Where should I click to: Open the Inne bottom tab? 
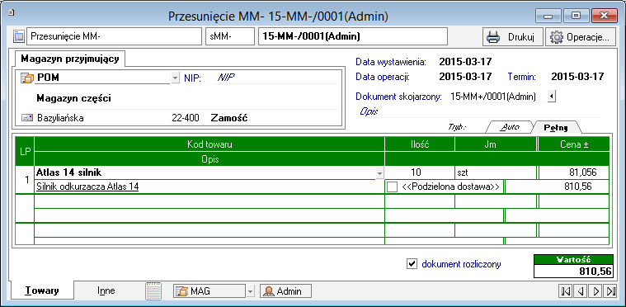point(106,290)
